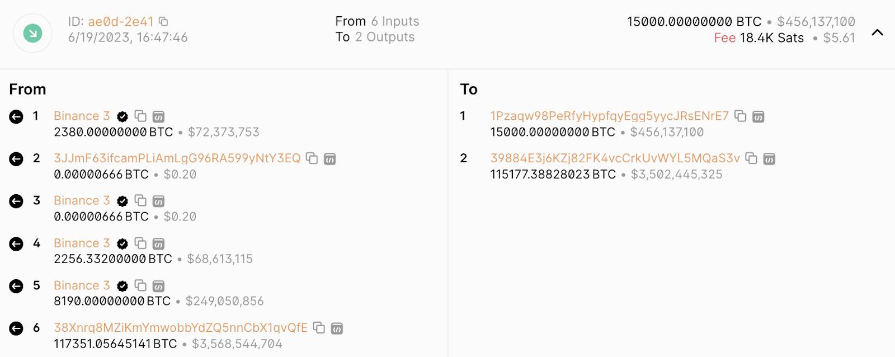
Task: Open script details icon for input 4
Action: pos(158,243)
